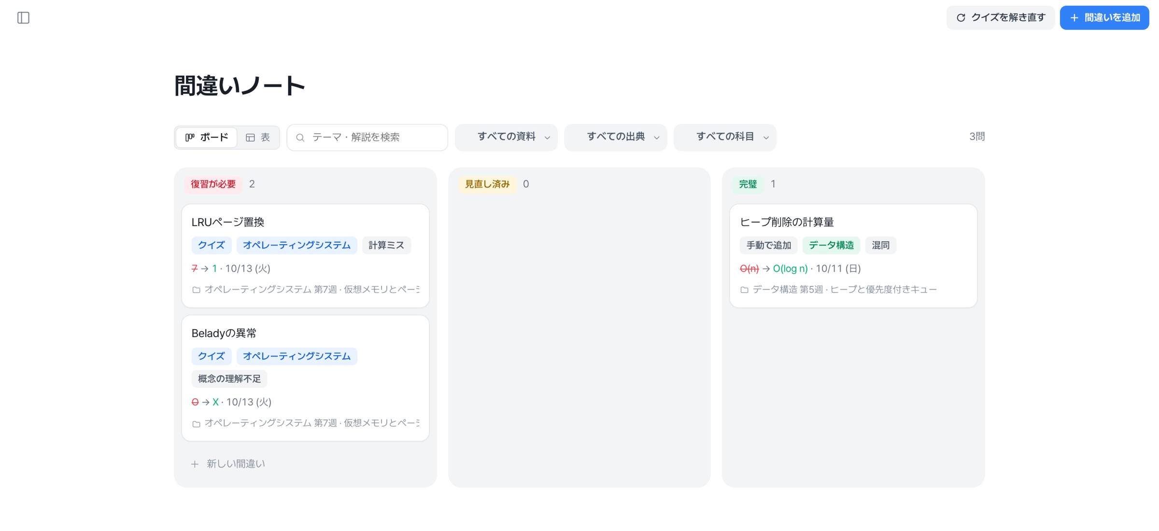Click オペレーティングシステム tag on Beladyの異常 card
Screen dimensions: 1159x531
(x=297, y=356)
